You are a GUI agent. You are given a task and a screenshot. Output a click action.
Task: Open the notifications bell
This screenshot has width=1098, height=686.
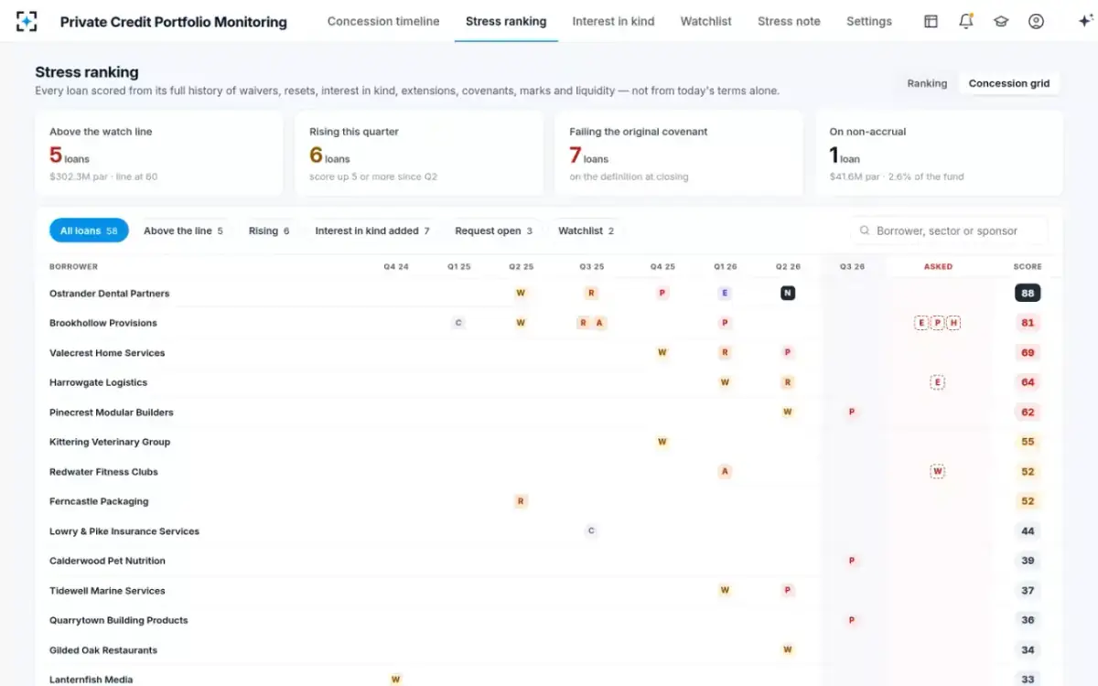coord(965,21)
